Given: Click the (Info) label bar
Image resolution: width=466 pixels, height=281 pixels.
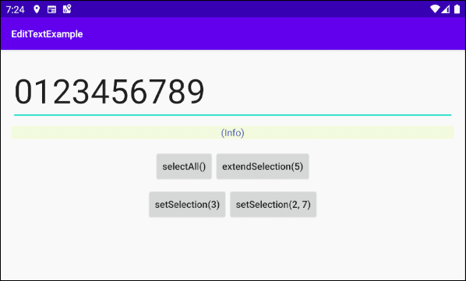Looking at the screenshot, I should (233, 132).
